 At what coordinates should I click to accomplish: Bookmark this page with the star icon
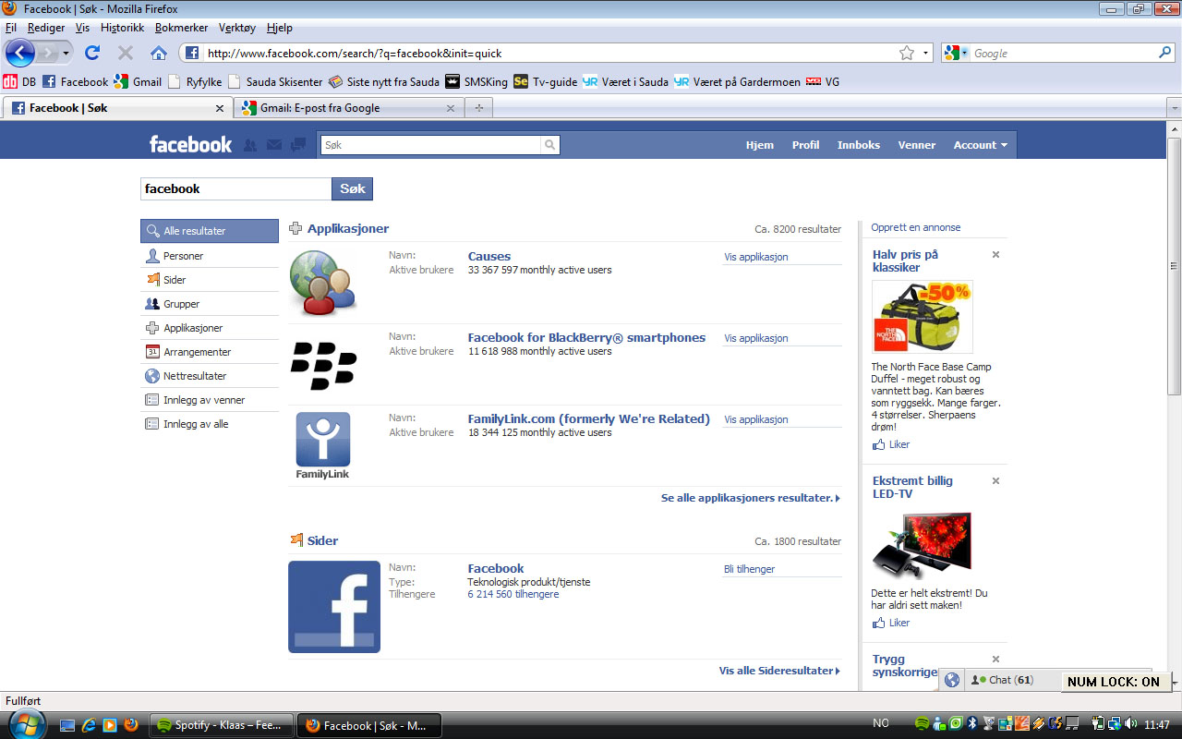click(x=907, y=53)
